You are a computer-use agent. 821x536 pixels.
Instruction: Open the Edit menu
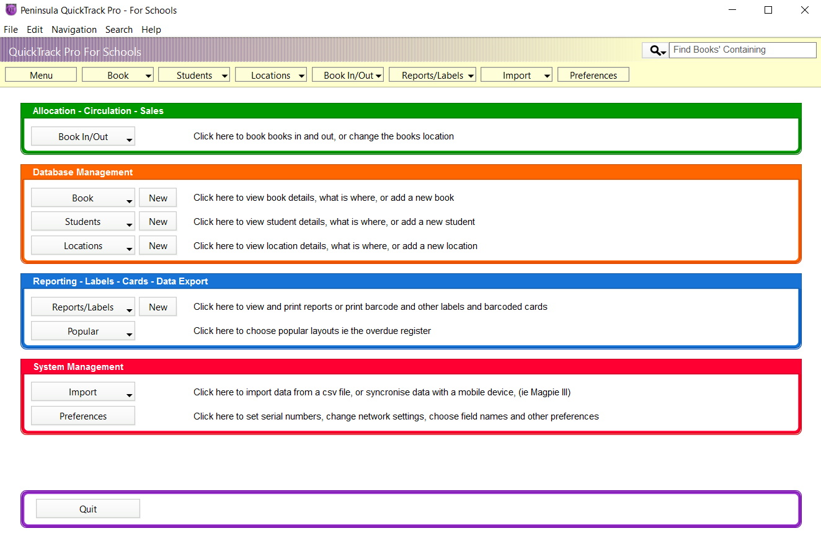coord(35,29)
